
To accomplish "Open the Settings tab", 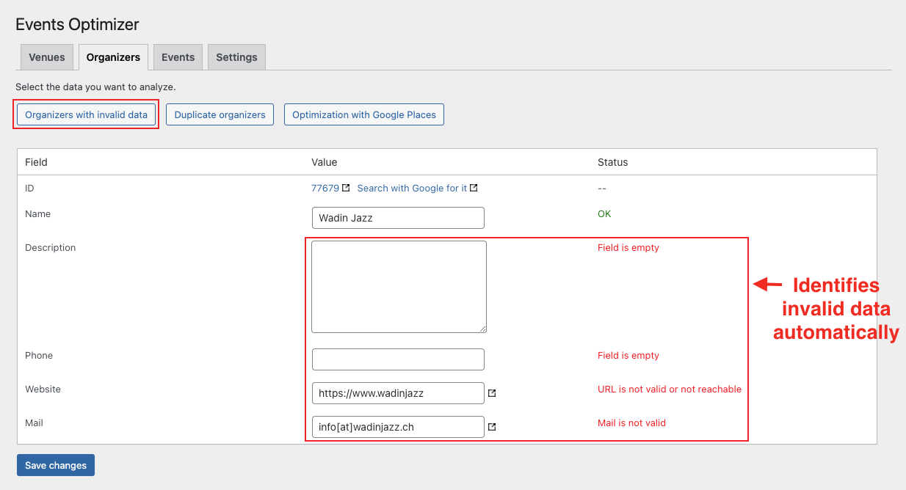I will pyautogui.click(x=236, y=57).
